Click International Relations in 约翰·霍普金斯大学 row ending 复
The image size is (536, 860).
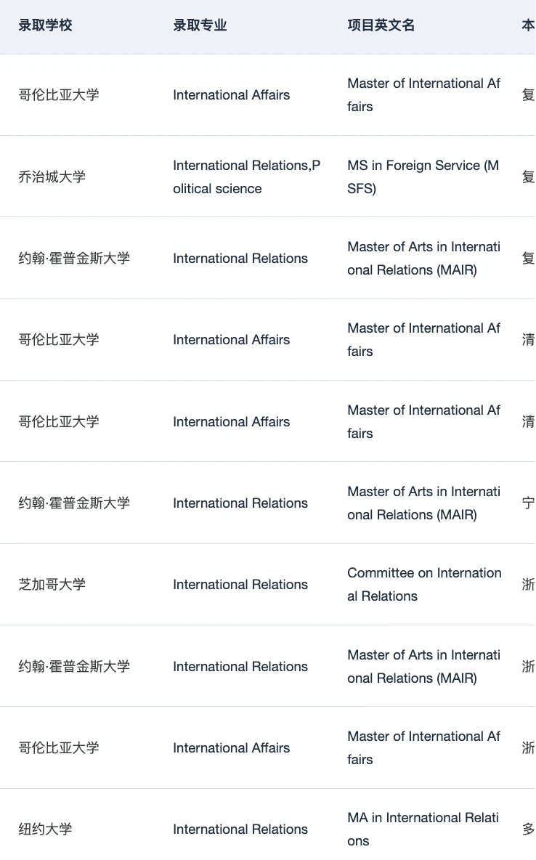[240, 259]
